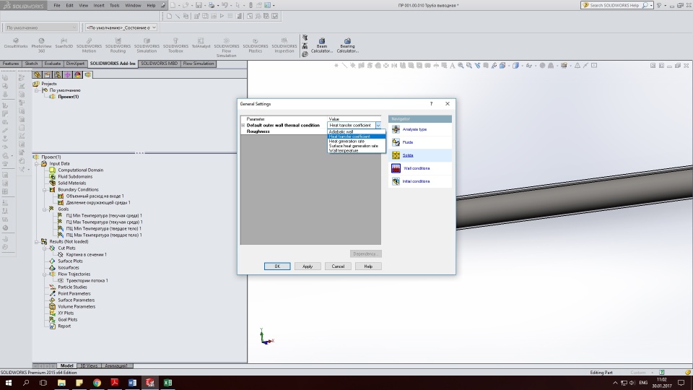693x390 pixels.
Task: Open Chrome from the Windows taskbar
Action: click(x=97, y=383)
